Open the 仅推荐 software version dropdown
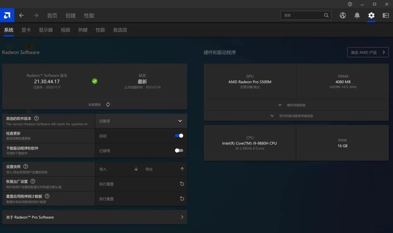This screenshot has width=393, height=233. [x=141, y=121]
